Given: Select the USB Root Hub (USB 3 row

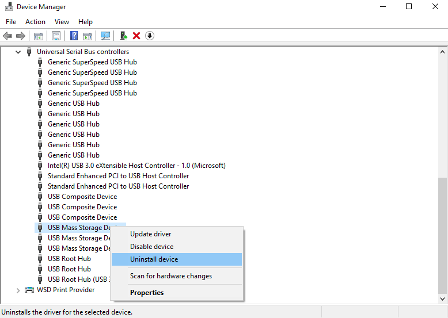Looking at the screenshot, I should (x=79, y=279).
